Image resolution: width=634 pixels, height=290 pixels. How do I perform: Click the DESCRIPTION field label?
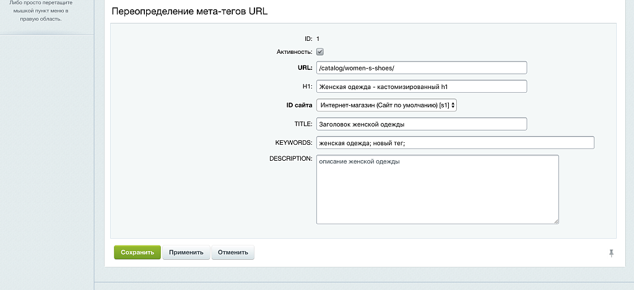click(x=290, y=159)
